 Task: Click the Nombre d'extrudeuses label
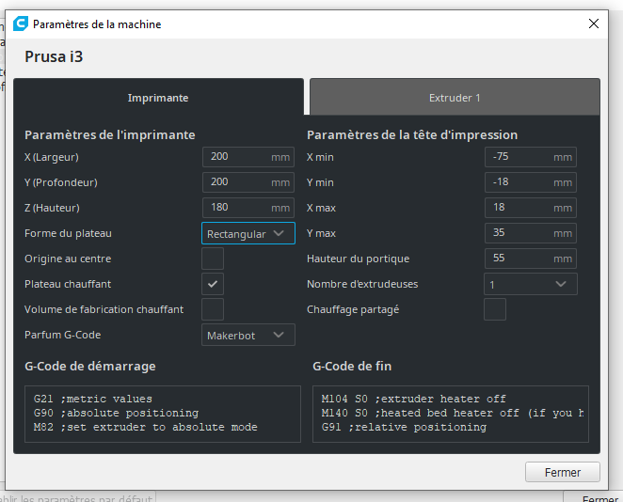[362, 284]
